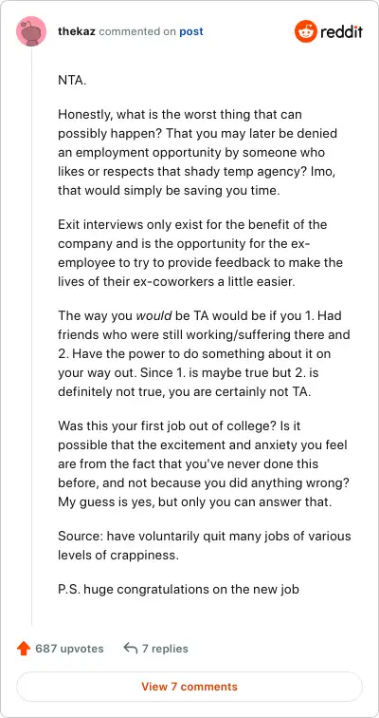
Task: Click the orange upvote arrow
Action: coord(23,649)
